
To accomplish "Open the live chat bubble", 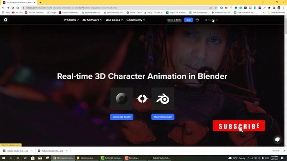I will point(278,140).
